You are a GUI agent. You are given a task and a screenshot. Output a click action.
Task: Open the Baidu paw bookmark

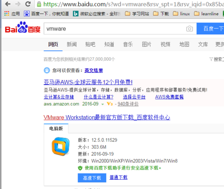26,14
